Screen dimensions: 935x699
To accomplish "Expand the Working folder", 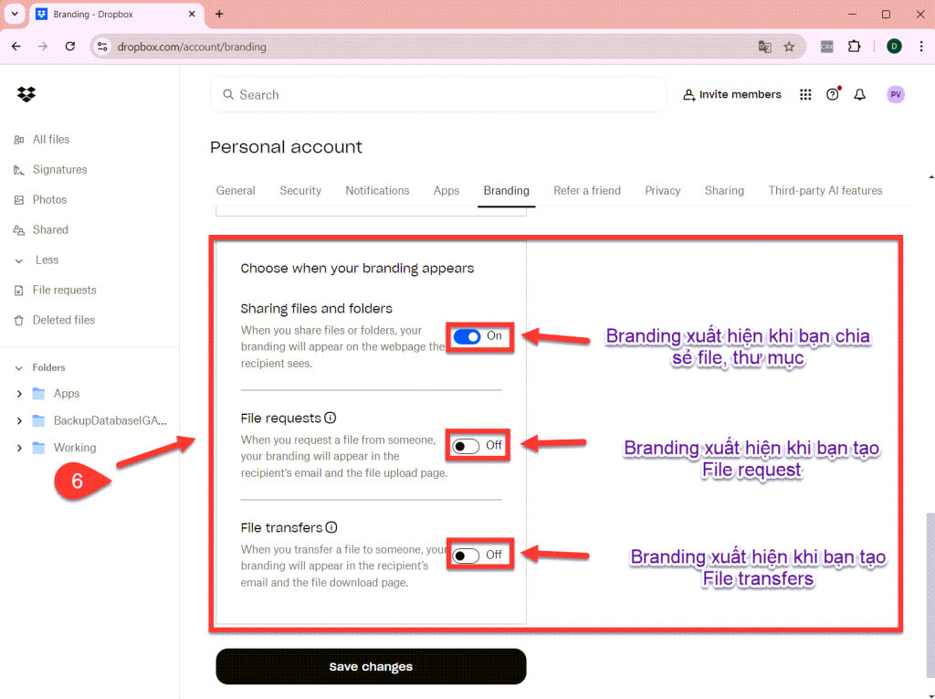I will click(x=19, y=448).
